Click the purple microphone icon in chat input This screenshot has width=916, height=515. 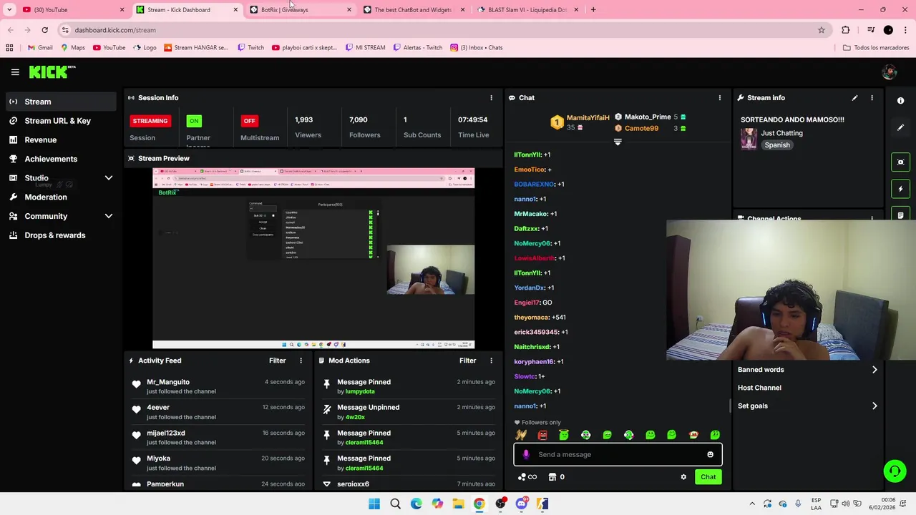point(526,454)
